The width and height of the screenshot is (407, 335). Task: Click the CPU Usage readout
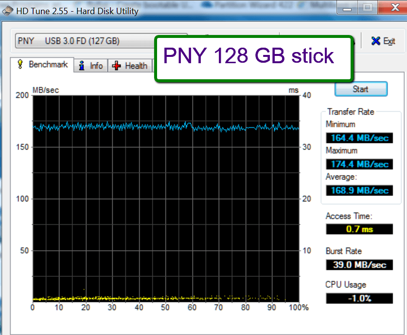359,298
